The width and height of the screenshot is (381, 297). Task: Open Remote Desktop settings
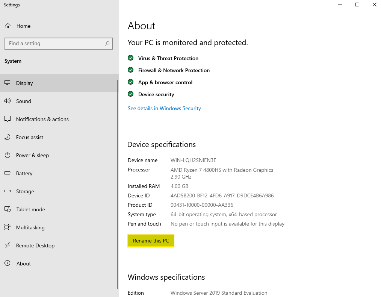(x=59, y=245)
